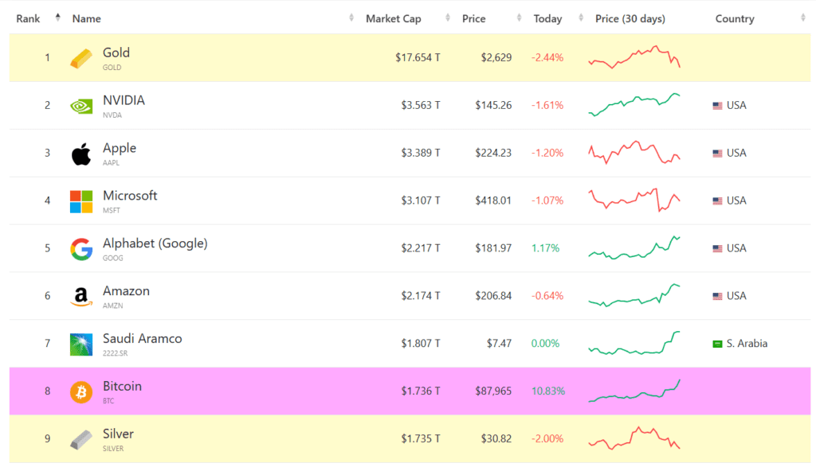Screen dimensions: 816x467
Task: Click the Apple logo icon
Action: [81, 154]
